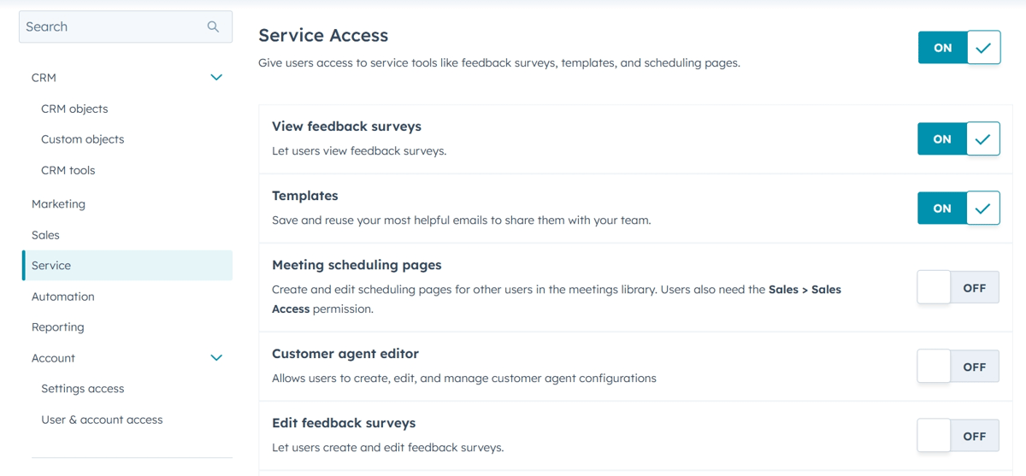
Task: Click the search magnifier icon
Action: pos(213,26)
